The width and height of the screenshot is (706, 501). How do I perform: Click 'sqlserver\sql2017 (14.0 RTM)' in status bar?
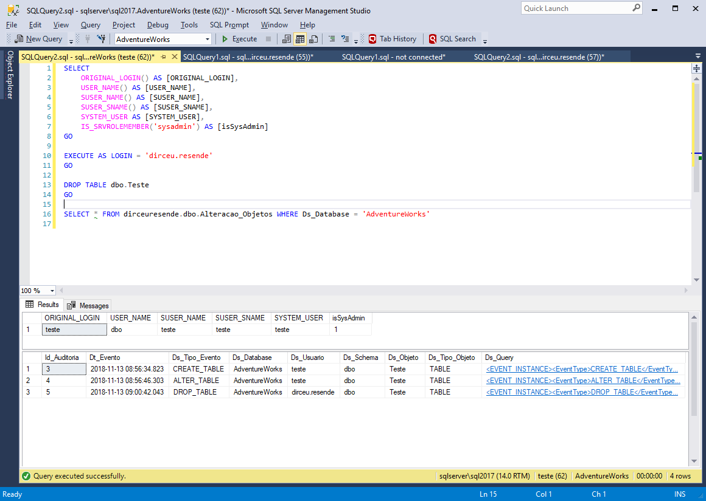484,476
